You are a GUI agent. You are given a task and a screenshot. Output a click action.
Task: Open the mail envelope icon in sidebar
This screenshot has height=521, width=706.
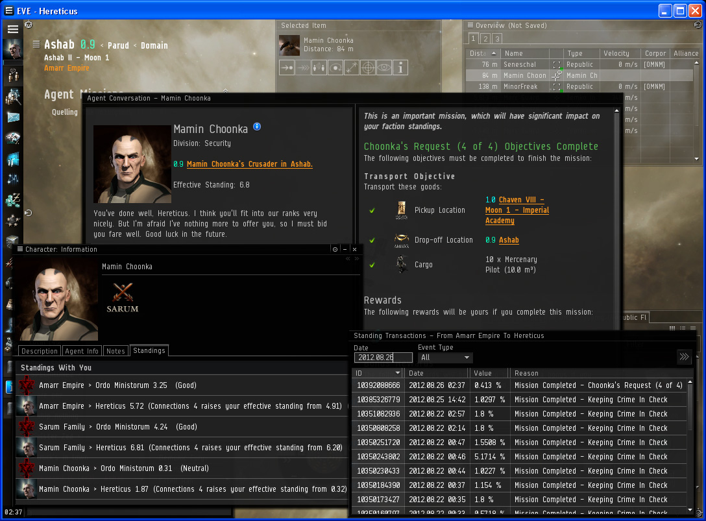(13, 117)
